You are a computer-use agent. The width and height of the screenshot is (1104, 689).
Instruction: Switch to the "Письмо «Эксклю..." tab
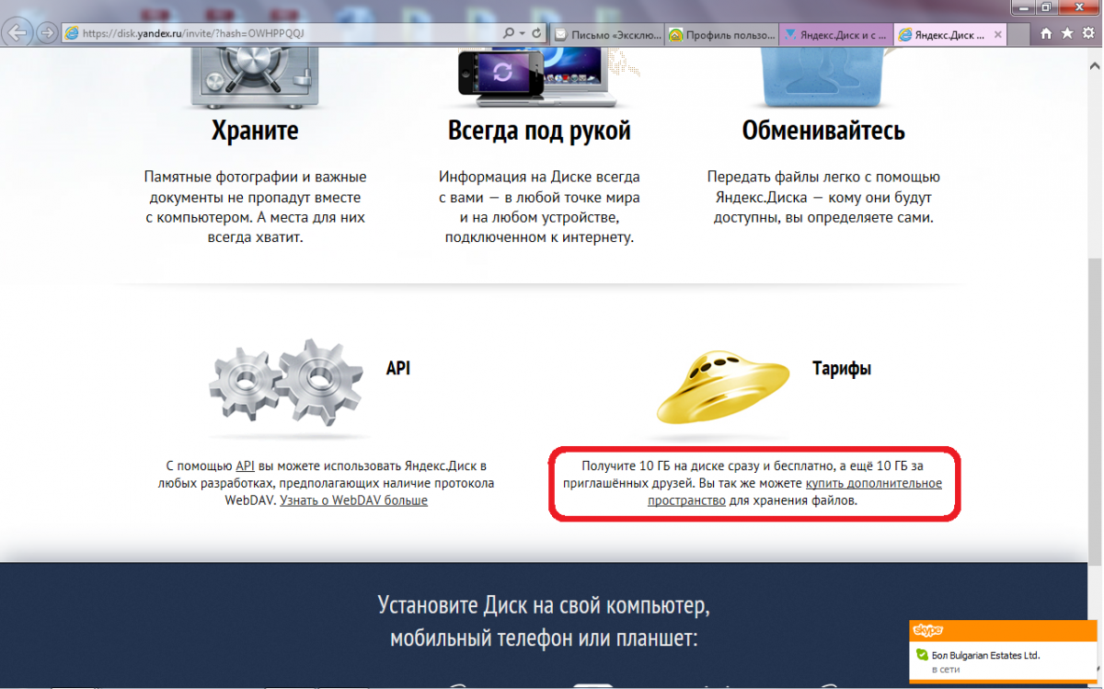pyautogui.click(x=608, y=34)
